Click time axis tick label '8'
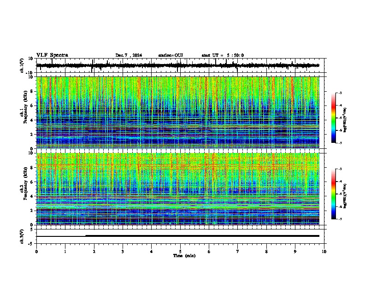Image resolution: width=365 pixels, height=282 pixels. point(266,252)
